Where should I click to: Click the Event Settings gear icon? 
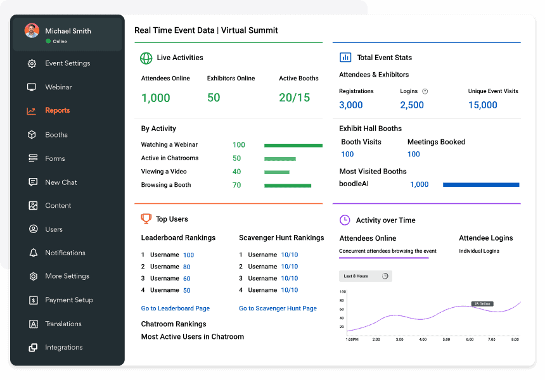pos(32,63)
